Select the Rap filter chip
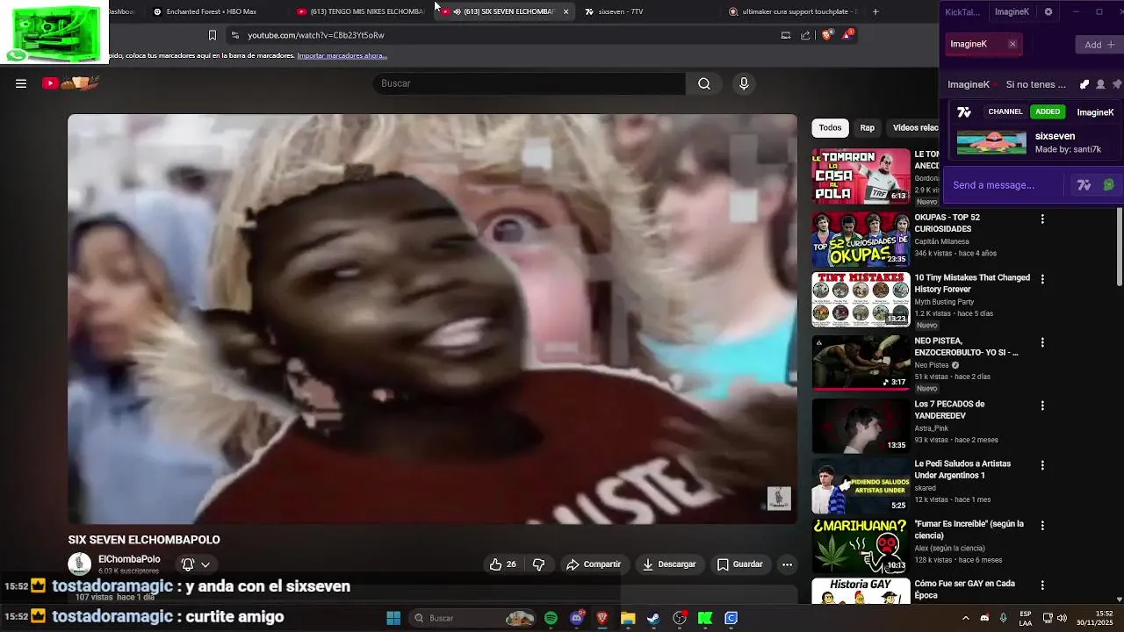 tap(867, 127)
